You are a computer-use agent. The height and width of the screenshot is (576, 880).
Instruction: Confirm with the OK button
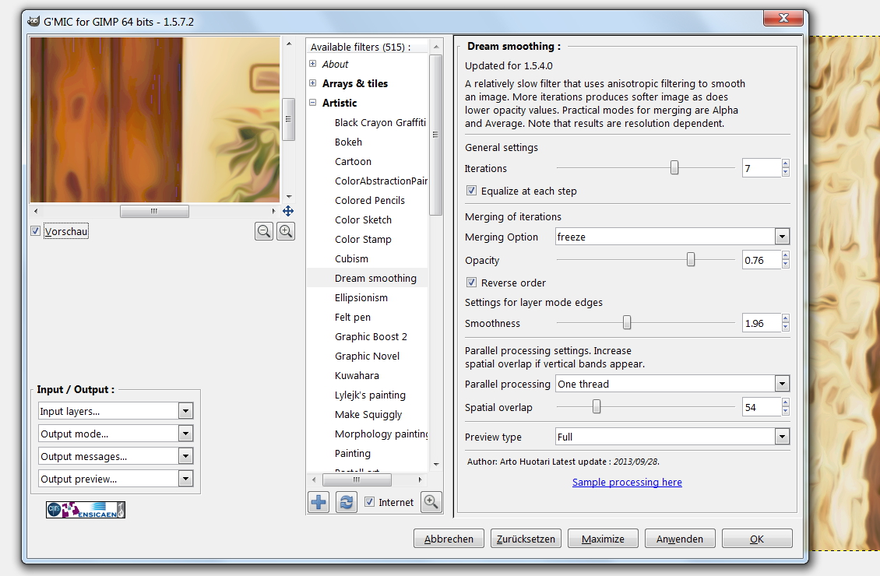757,539
